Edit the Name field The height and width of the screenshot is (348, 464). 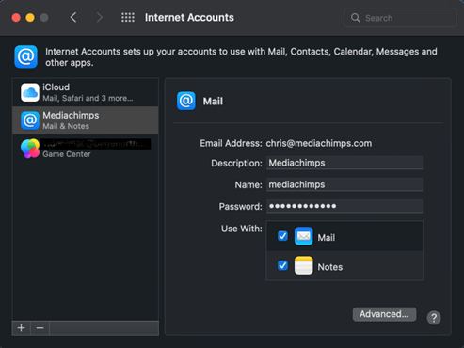click(344, 184)
